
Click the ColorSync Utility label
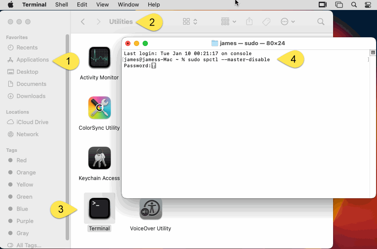pyautogui.click(x=99, y=128)
